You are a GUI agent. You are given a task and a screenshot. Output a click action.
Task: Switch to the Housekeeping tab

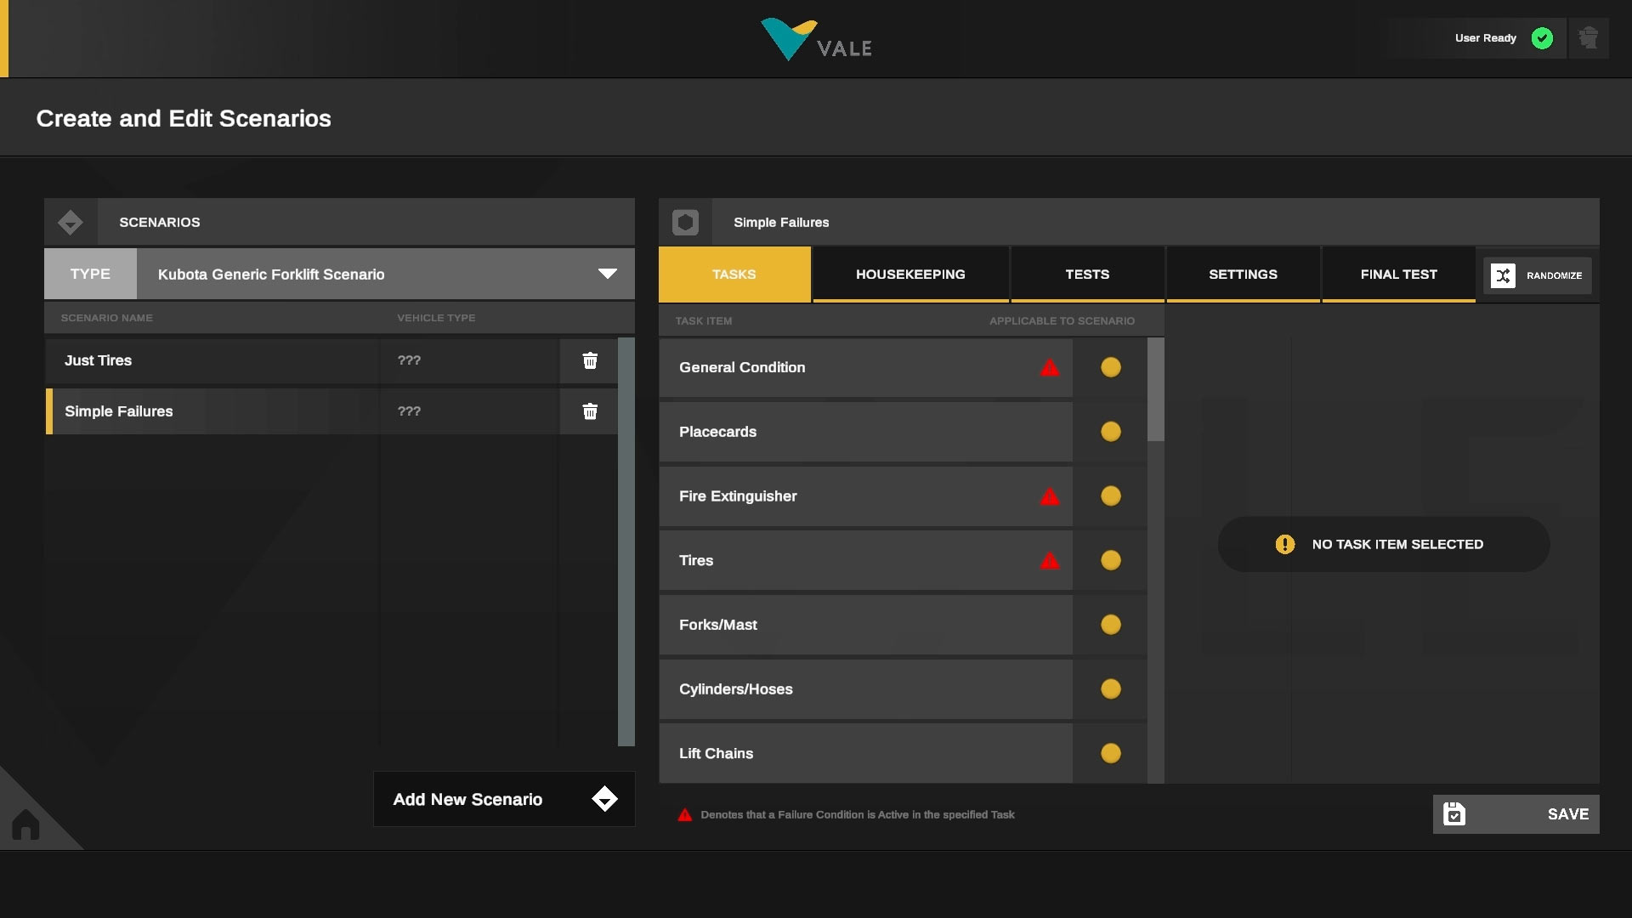click(x=910, y=275)
